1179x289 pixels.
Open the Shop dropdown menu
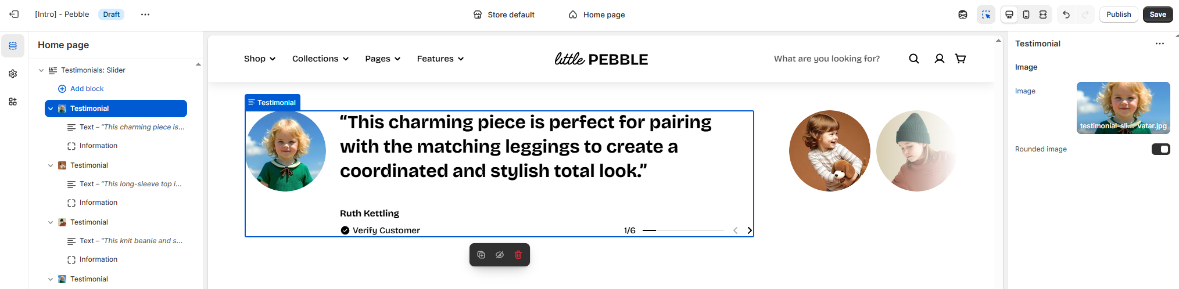tap(260, 59)
